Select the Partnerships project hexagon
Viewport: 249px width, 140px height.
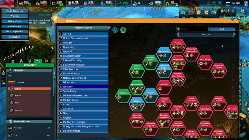pyautogui.click(x=164, y=54)
